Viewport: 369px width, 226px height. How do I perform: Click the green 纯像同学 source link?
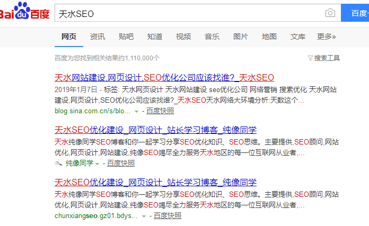[x=80, y=163]
